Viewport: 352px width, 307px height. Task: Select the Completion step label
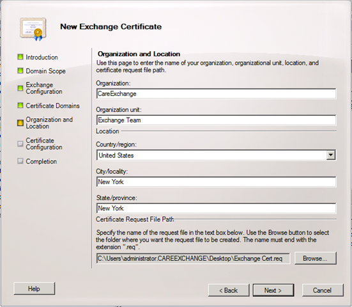41,161
